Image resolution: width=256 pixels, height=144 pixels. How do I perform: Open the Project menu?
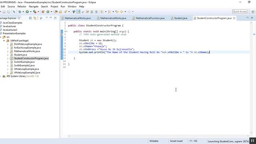pos(54,6)
